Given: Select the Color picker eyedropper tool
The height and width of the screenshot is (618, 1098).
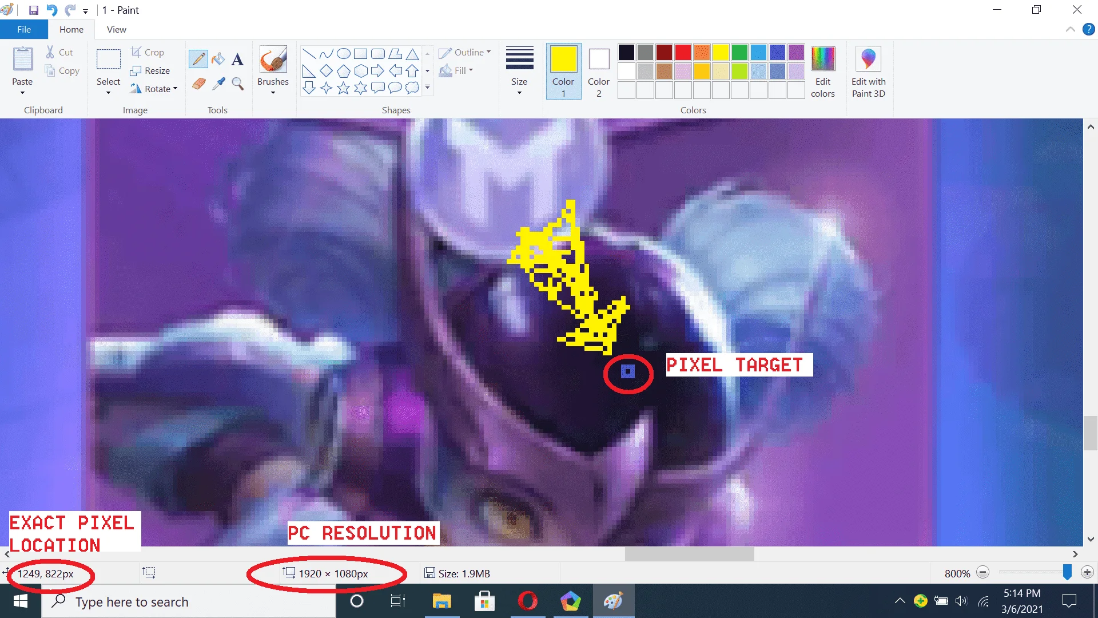Looking at the screenshot, I should coord(218,84).
